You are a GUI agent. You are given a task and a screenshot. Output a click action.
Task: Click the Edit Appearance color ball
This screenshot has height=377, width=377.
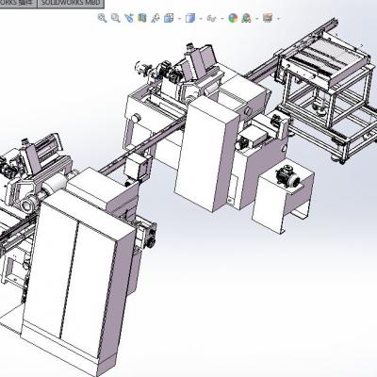click(233, 18)
